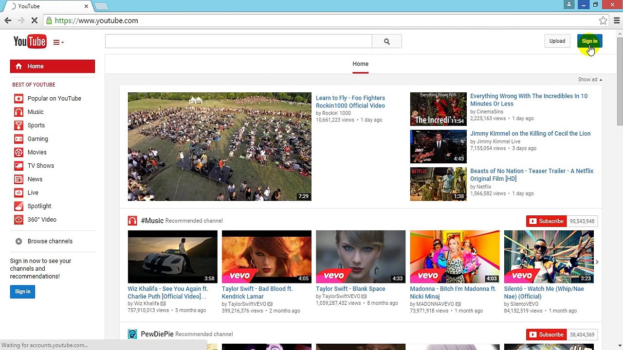The image size is (623, 350).
Task: Bookmark page with star icon
Action: tap(603, 20)
